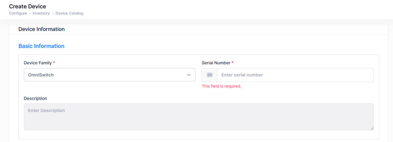The height and width of the screenshot is (142, 393).
Task: Open the combo box showing OmniSwitch
Action: (105, 75)
